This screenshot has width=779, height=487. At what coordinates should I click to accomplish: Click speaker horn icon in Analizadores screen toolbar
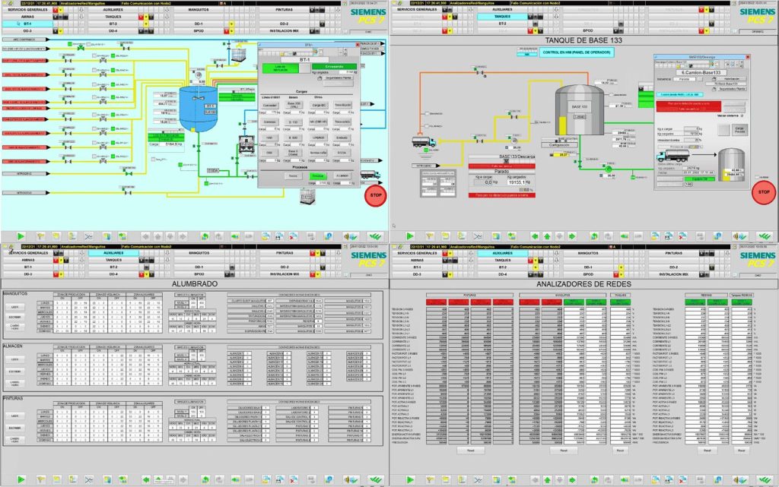point(739,479)
